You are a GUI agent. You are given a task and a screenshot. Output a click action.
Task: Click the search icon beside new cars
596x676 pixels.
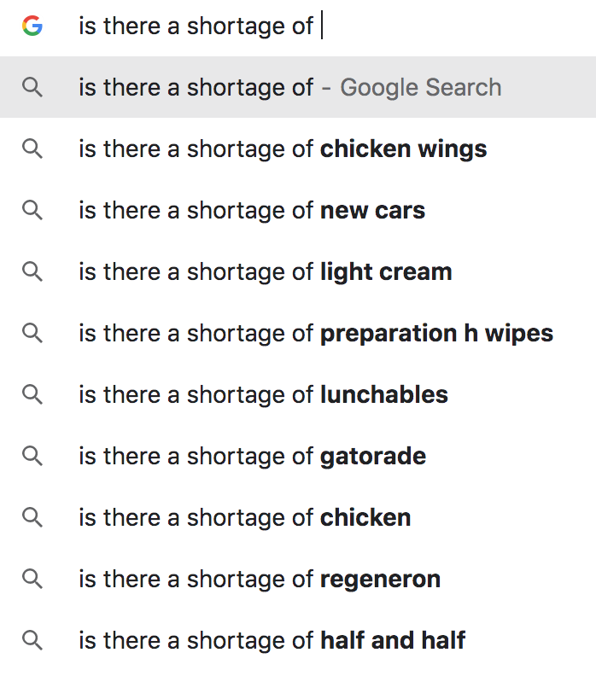click(x=32, y=211)
